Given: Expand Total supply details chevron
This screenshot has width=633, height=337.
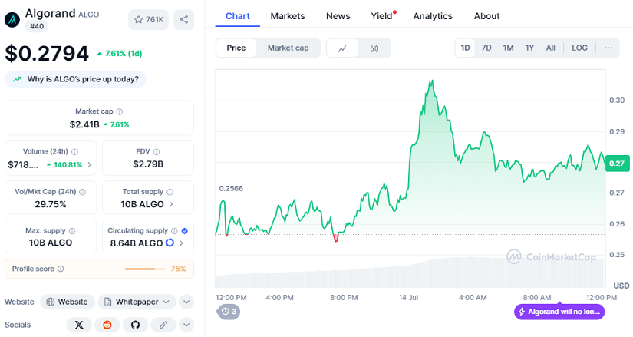Looking at the screenshot, I should click(171, 204).
